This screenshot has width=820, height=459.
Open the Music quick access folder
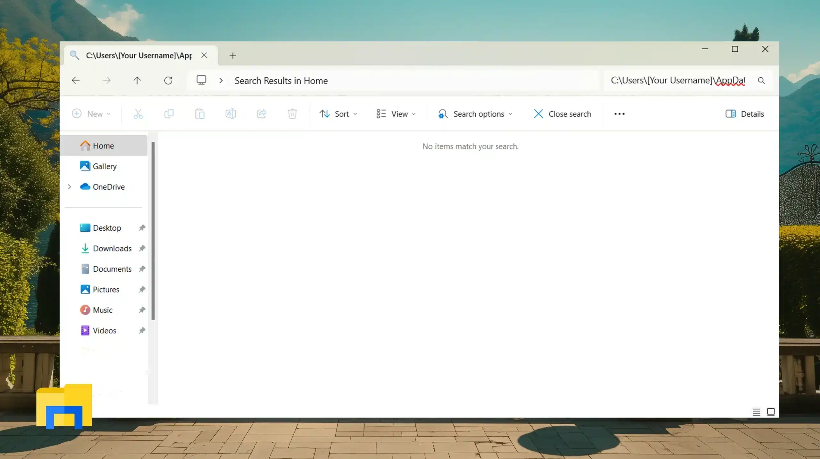click(x=96, y=310)
